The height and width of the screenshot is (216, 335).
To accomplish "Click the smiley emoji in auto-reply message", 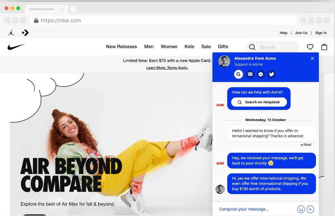I will point(271,163).
